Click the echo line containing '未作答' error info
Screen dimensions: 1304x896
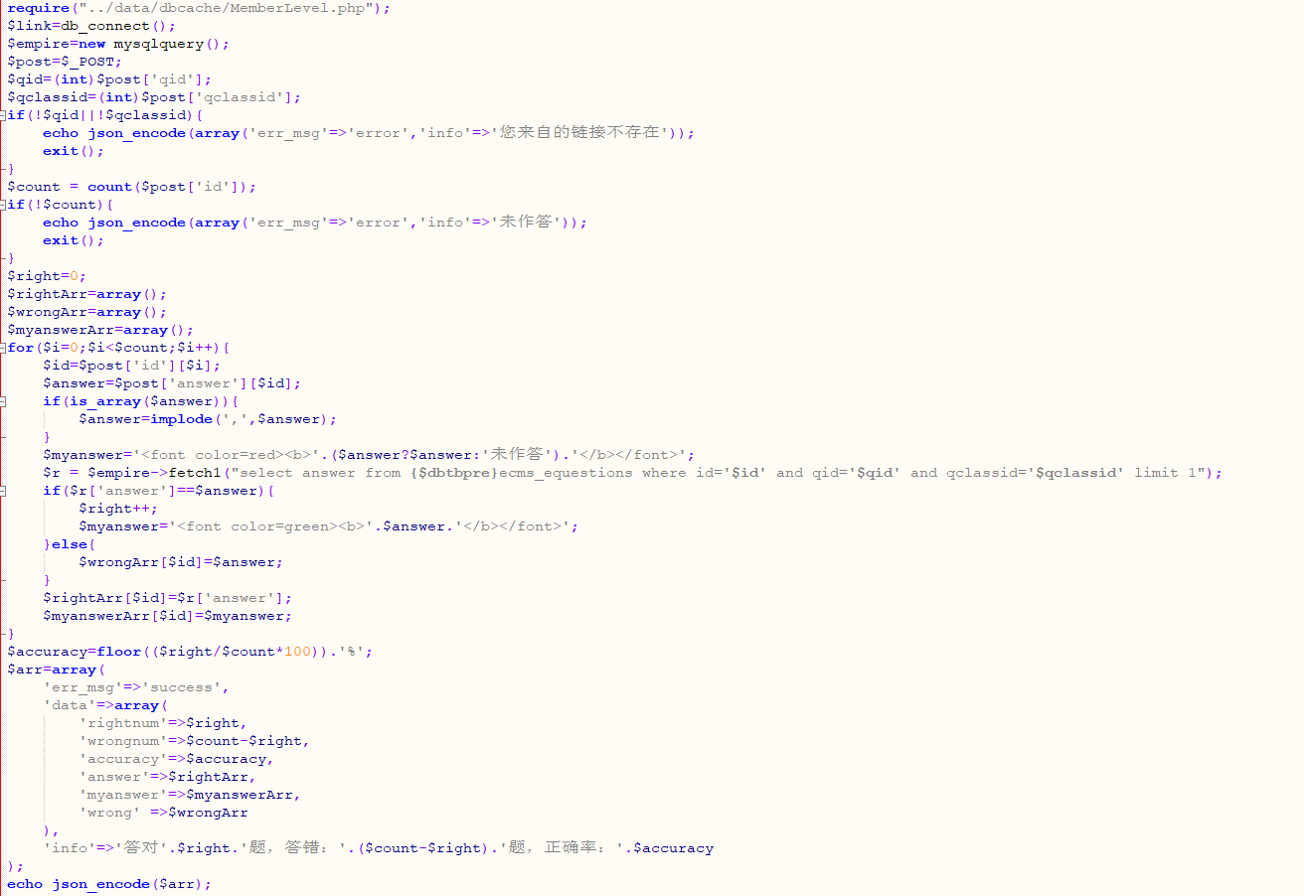pyautogui.click(x=315, y=223)
